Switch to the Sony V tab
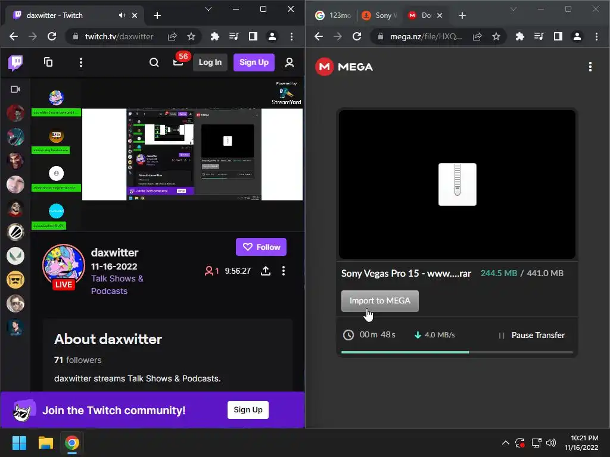Viewport: 610px width, 457px height. click(x=379, y=15)
